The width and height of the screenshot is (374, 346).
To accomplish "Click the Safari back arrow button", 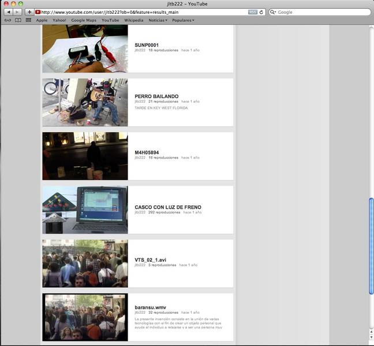I will click(x=9, y=12).
